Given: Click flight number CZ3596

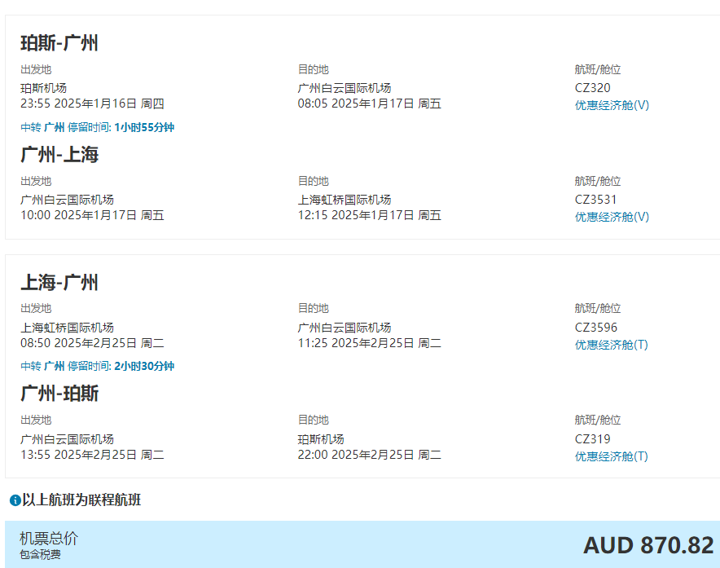Looking at the screenshot, I should tap(595, 328).
